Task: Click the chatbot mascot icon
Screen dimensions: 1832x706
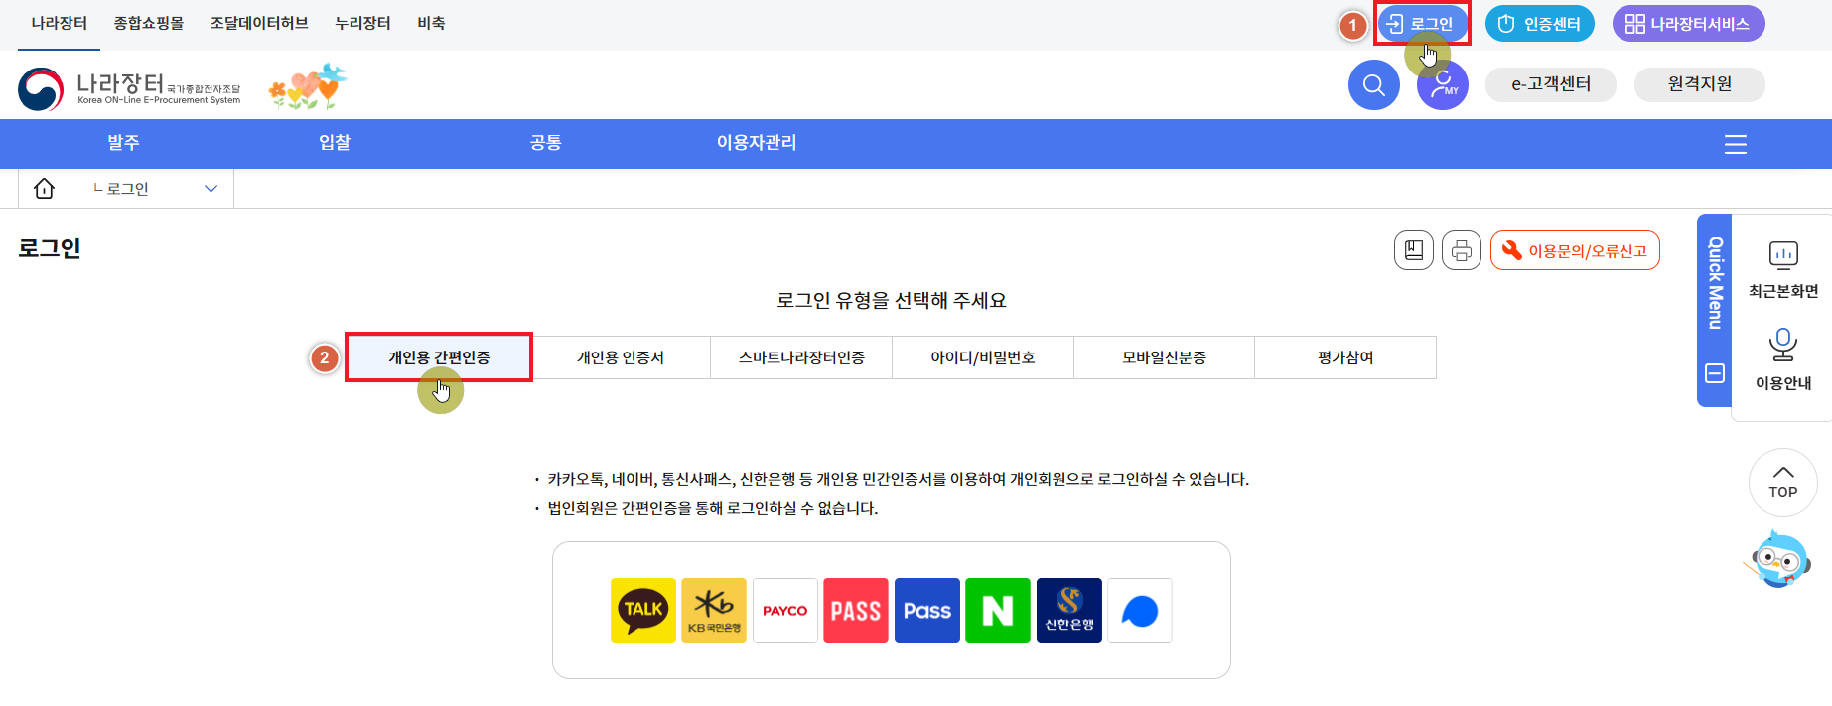Action: tap(1777, 559)
